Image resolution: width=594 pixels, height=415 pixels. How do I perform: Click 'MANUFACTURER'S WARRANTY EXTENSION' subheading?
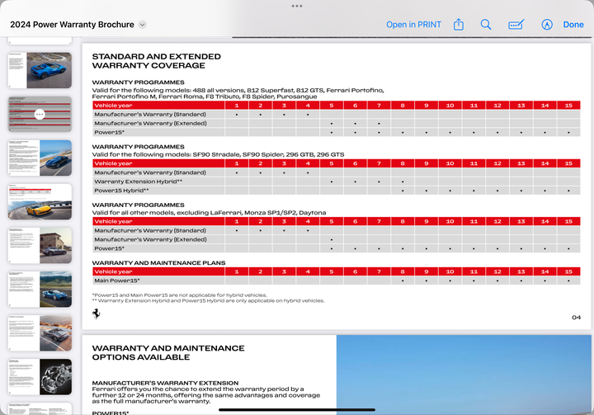pyautogui.click(x=165, y=383)
